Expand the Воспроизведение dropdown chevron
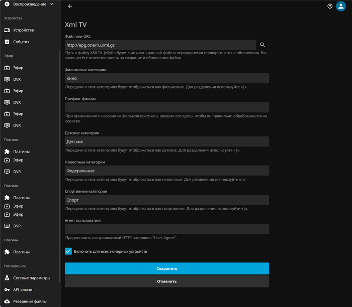This screenshot has width=352, height=307. click(x=52, y=5)
